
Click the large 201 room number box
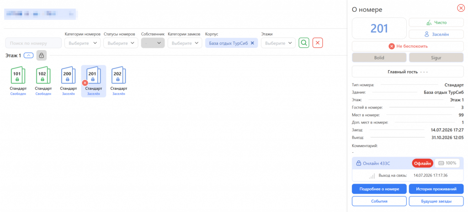379,28
